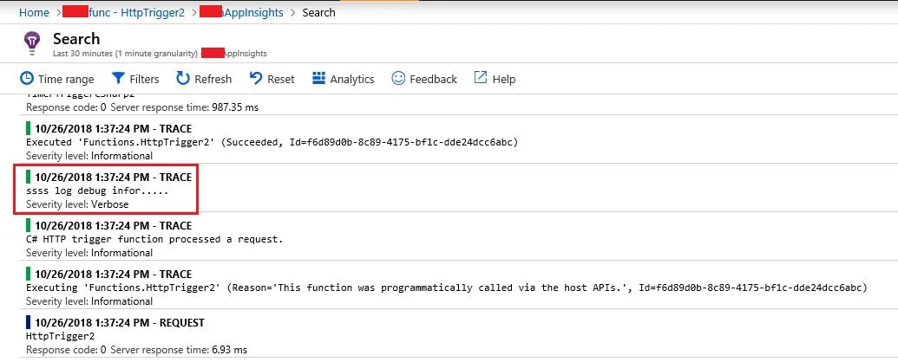This screenshot has width=898, height=362.
Task: Open the Executed 'Functions.HttpTrigger2' Succeeded trace
Action: pos(272,142)
